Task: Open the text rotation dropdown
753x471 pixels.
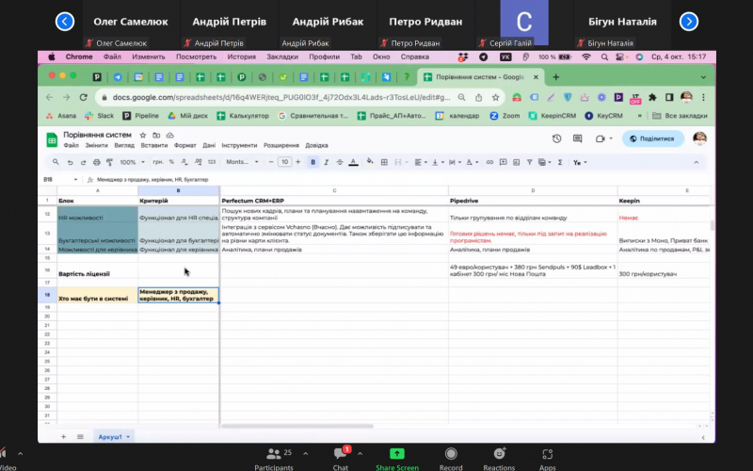Action: coord(473,162)
